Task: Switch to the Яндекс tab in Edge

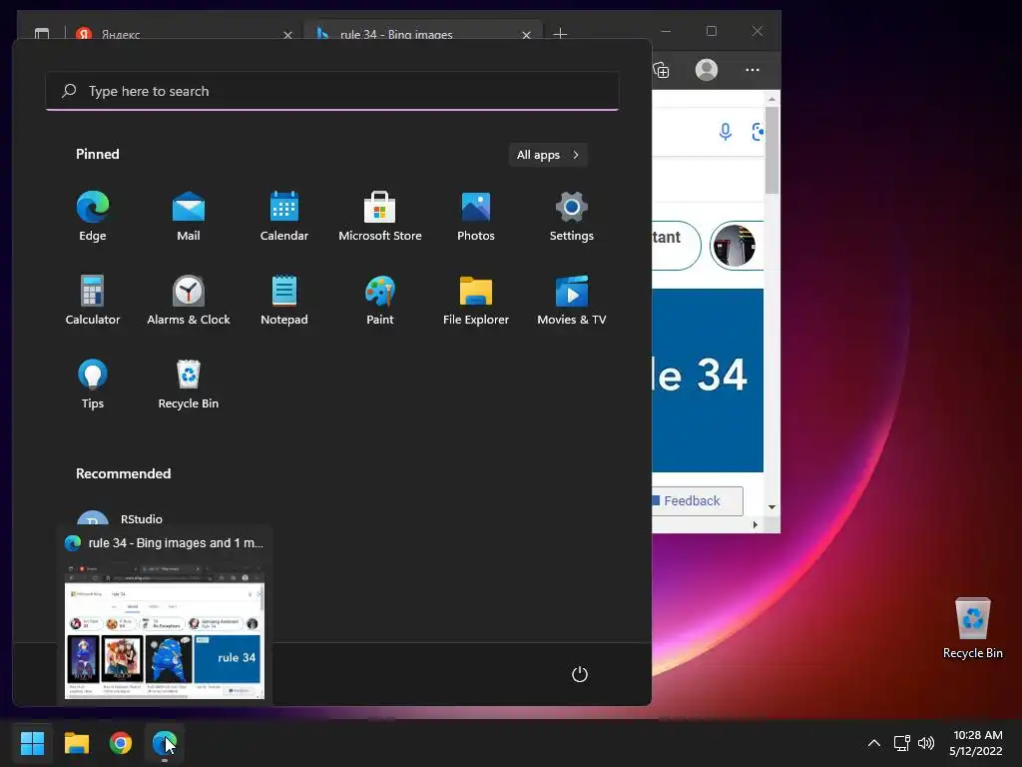Action: tap(176, 33)
